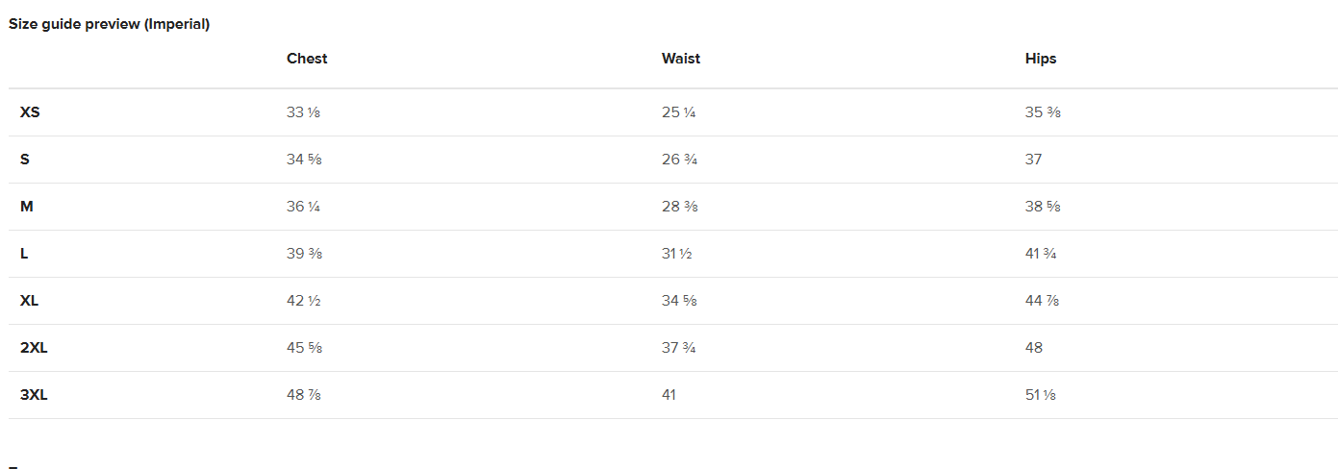This screenshot has height=469, width=1338.
Task: Select the XL size row label
Action: pos(30,301)
